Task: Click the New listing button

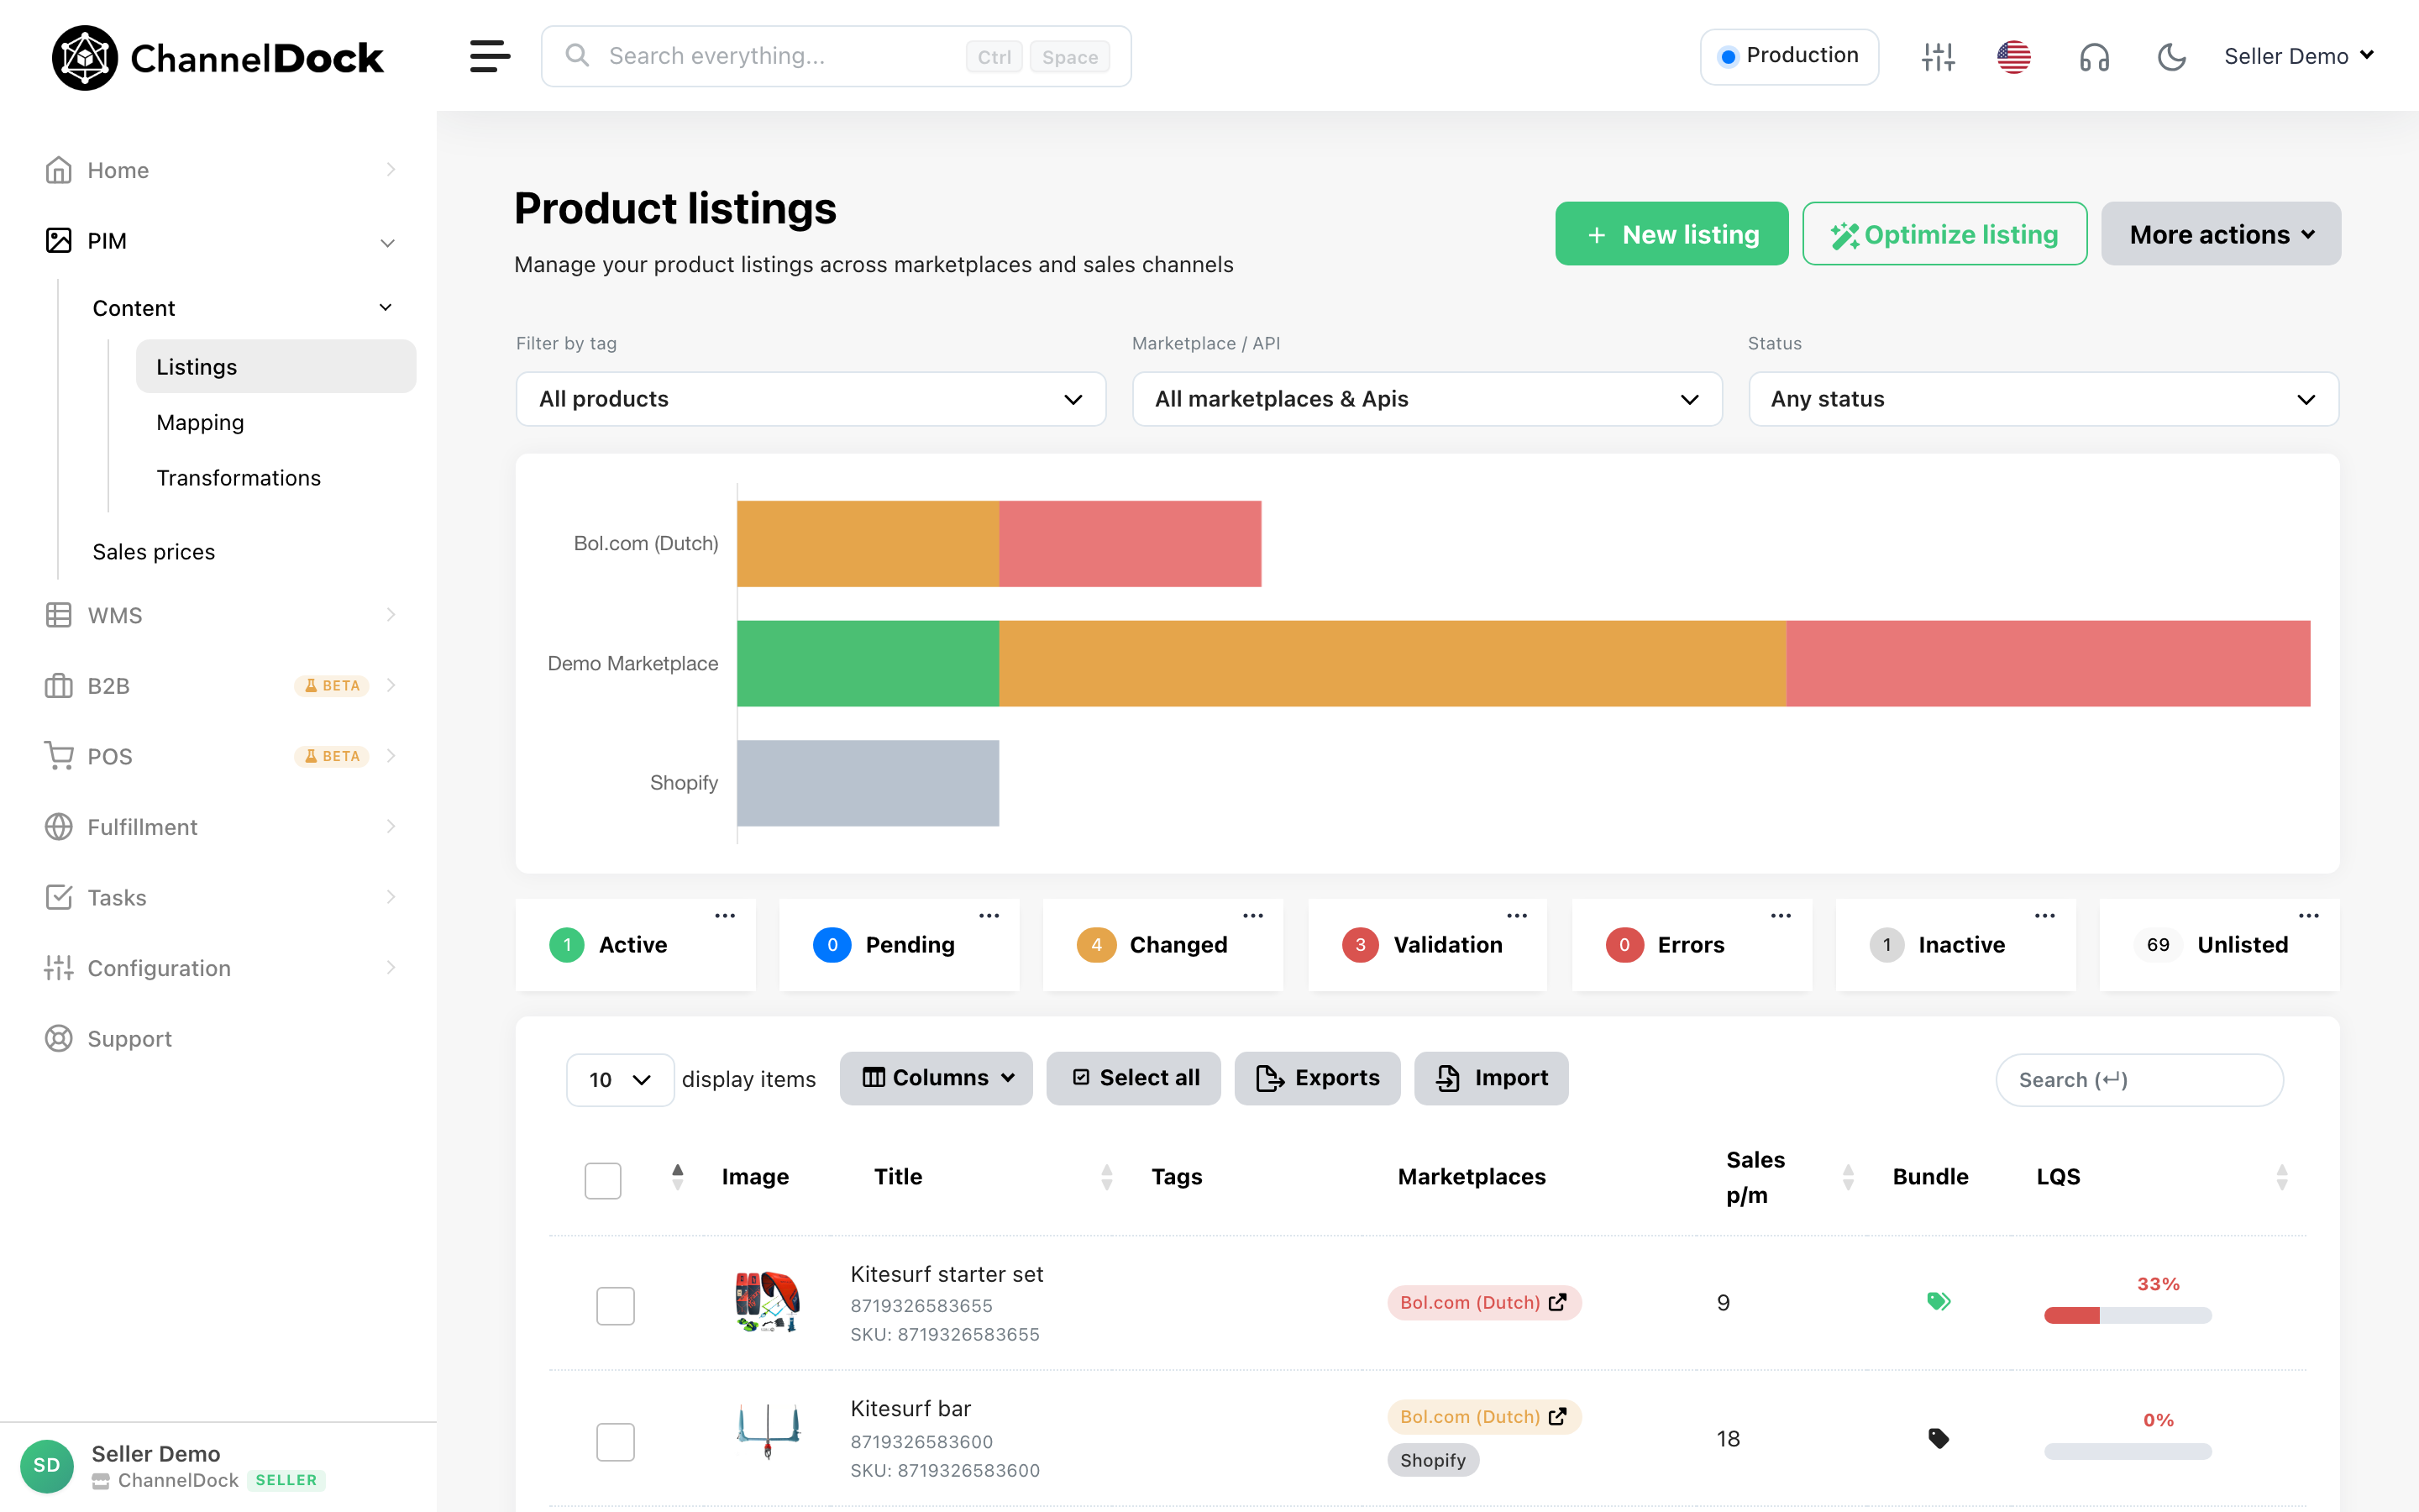Action: 1671,234
